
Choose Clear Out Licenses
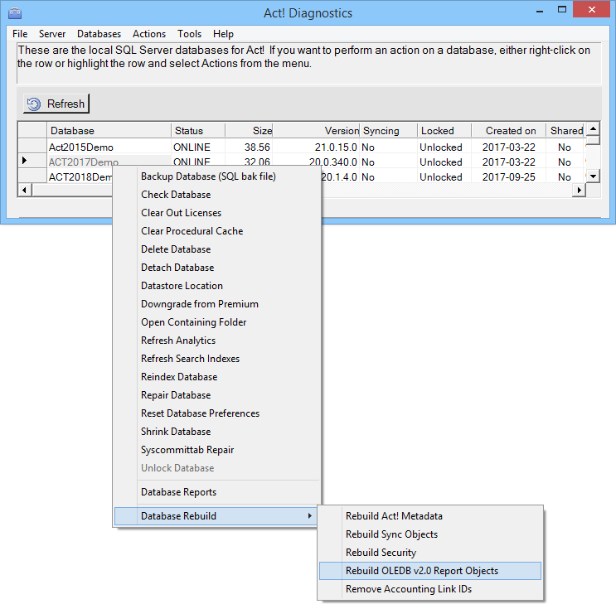(216, 213)
